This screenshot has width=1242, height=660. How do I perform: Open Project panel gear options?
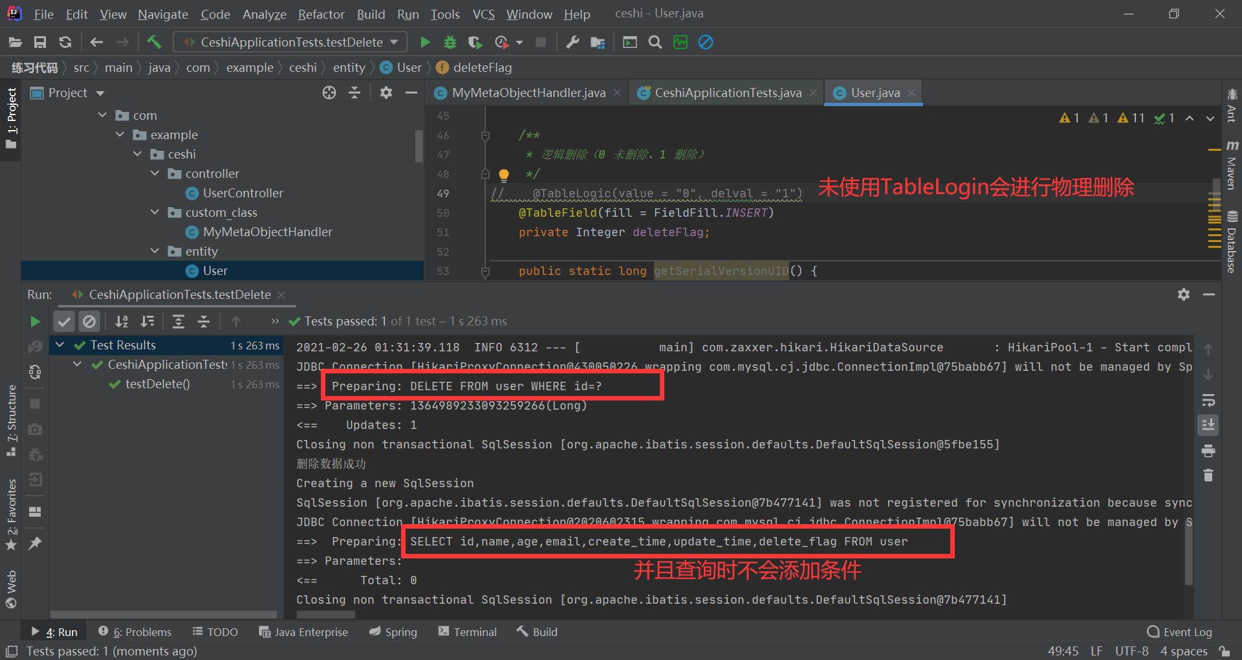[386, 93]
